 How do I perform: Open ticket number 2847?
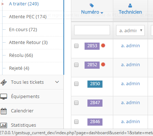pyautogui.click(x=95, y=103)
